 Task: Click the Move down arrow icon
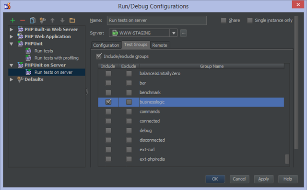tap(62, 20)
